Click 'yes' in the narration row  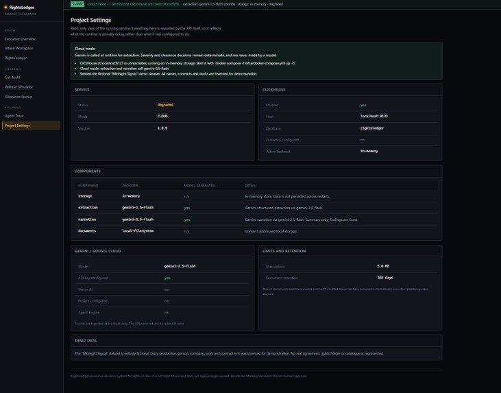[187, 220]
